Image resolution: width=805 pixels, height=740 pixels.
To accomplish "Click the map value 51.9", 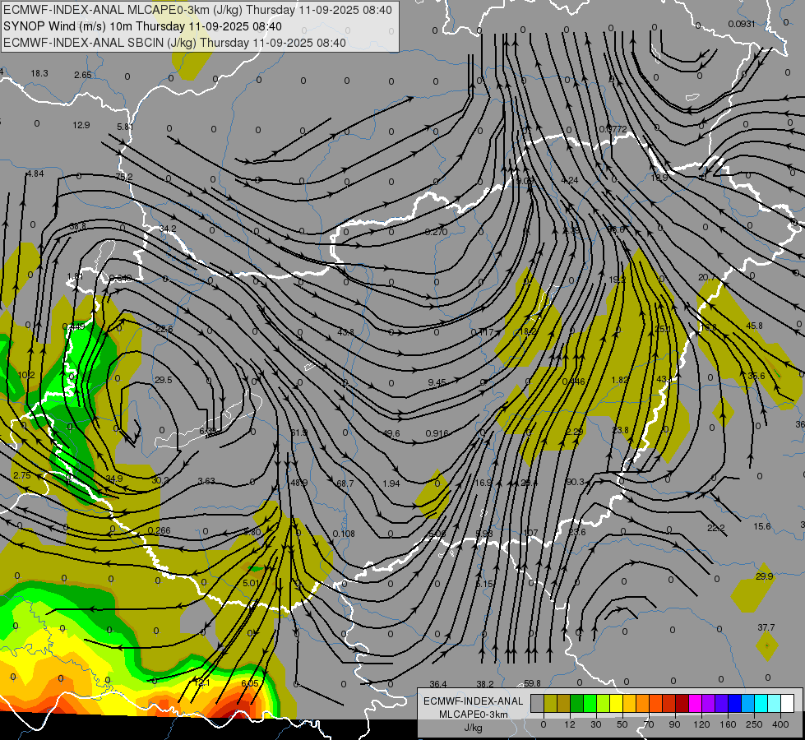I will coord(299,433).
